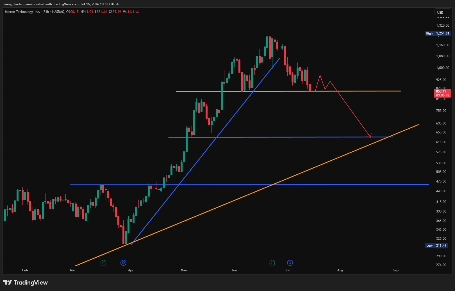The height and width of the screenshot is (291, 455).
Task: Click the 290.00 price axis label
Action: tap(441, 256)
